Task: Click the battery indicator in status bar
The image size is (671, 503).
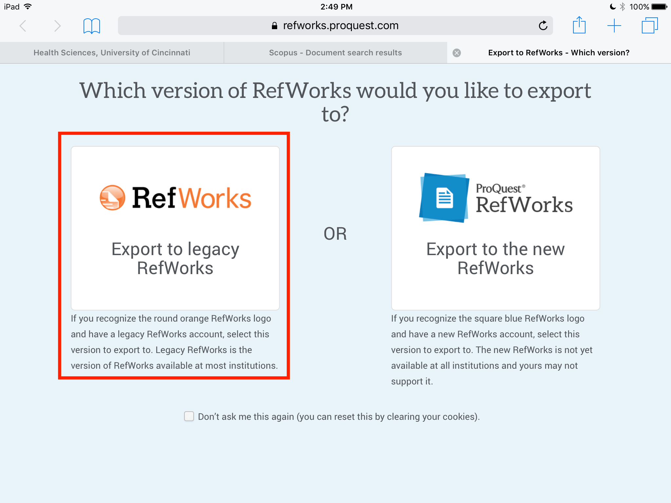Action: tap(659, 7)
